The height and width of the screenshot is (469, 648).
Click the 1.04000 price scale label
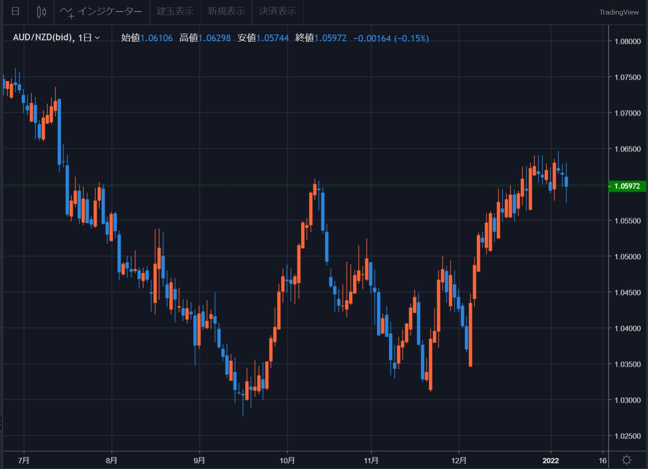tap(628, 328)
